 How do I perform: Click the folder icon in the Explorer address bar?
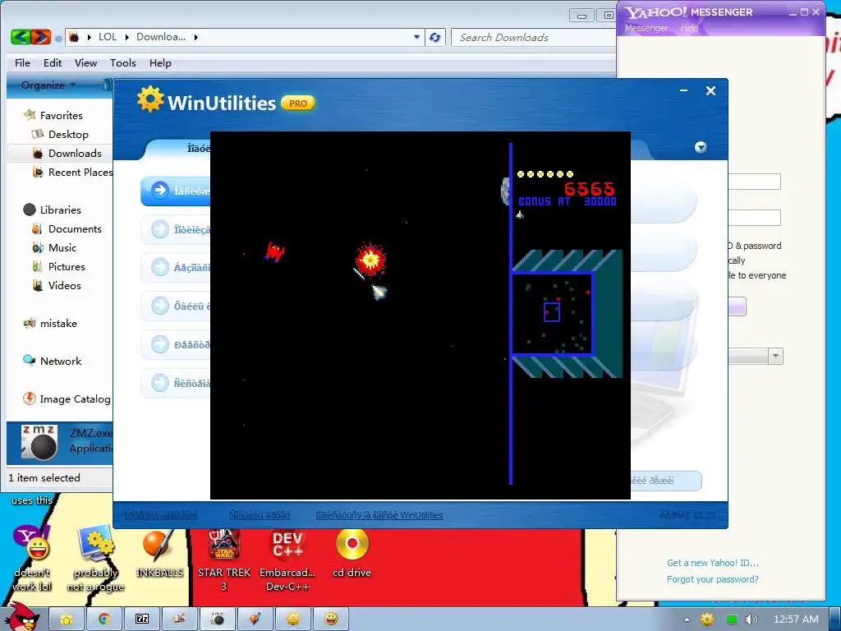tap(74, 37)
